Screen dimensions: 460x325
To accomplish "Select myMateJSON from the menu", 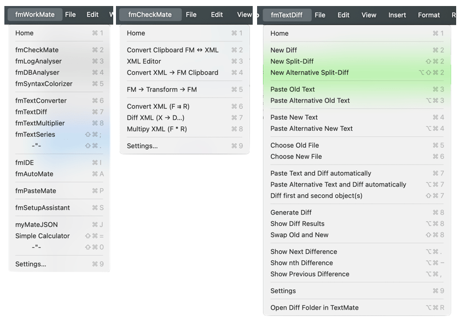I will pos(36,225).
